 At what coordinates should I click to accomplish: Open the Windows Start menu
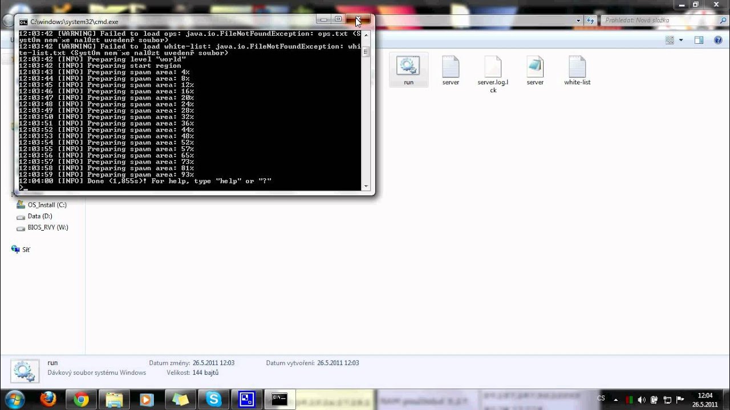(x=14, y=399)
